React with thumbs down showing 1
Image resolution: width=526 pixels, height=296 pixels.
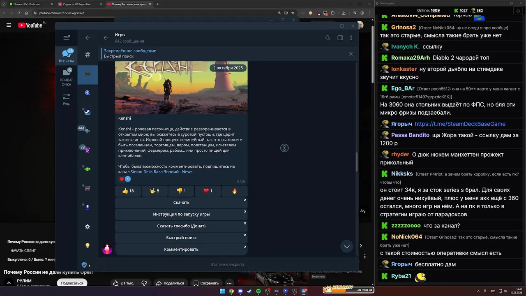(x=181, y=191)
